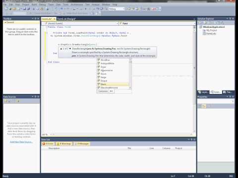Switch IntelliSense to the All tab
Viewport: 238px width, 178px height.
pos(111,91)
